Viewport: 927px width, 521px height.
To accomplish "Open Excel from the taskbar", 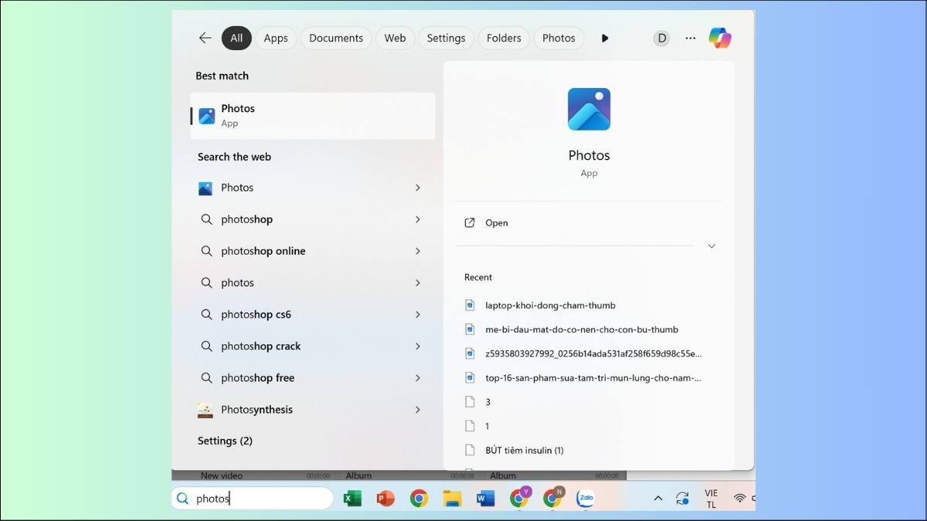I will [x=352, y=499].
